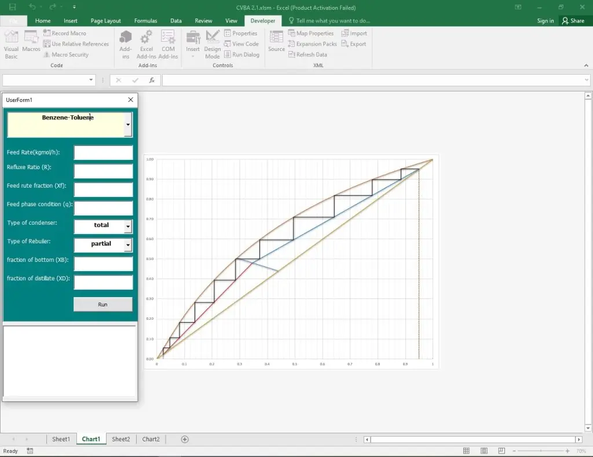Open the Visual Basic editor

[12, 44]
